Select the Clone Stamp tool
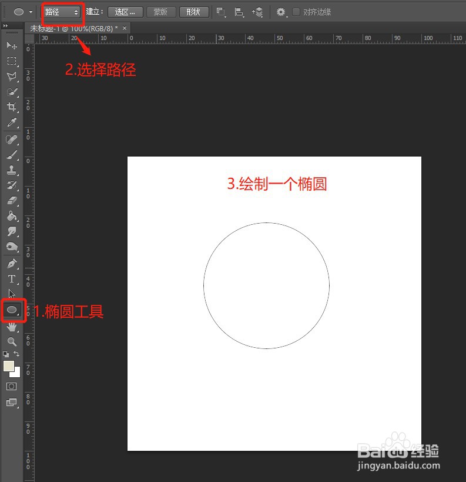466x482 pixels. click(12, 170)
